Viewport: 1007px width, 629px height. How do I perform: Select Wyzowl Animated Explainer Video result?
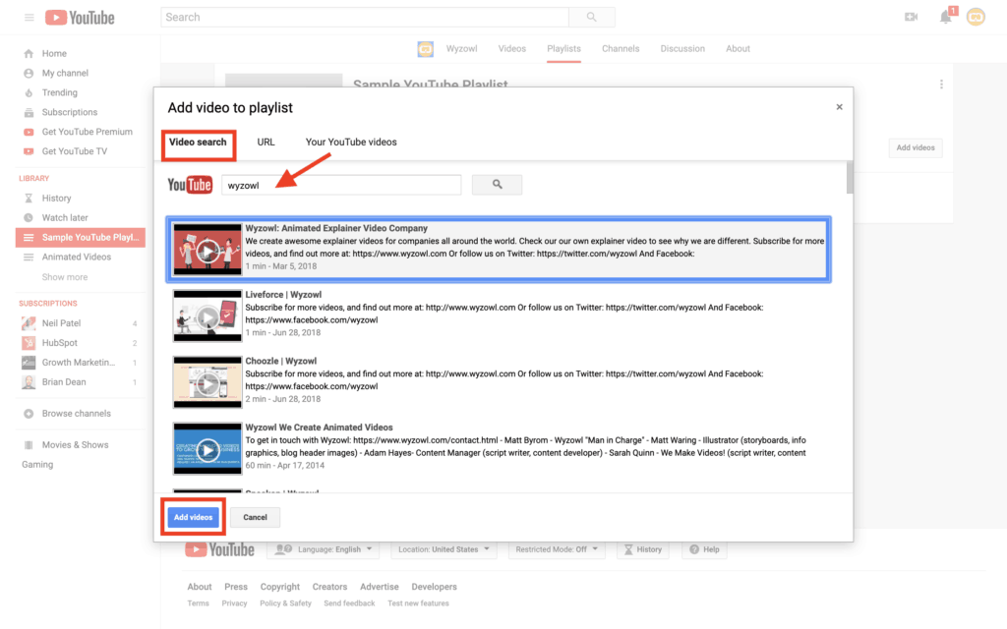499,250
